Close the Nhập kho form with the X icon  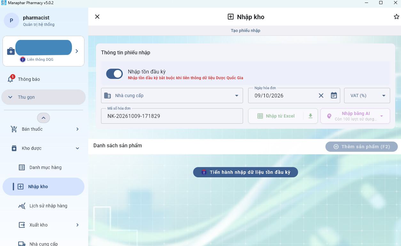coord(97,17)
